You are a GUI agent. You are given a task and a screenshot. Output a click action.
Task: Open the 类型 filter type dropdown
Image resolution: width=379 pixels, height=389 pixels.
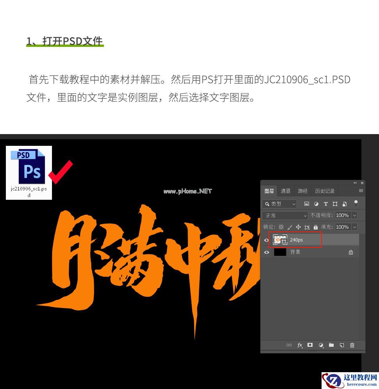click(279, 204)
